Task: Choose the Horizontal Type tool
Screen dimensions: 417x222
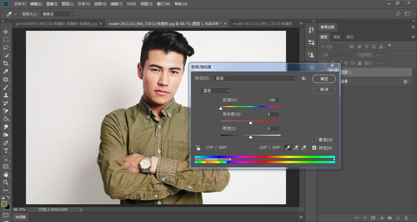Action: 6,151
